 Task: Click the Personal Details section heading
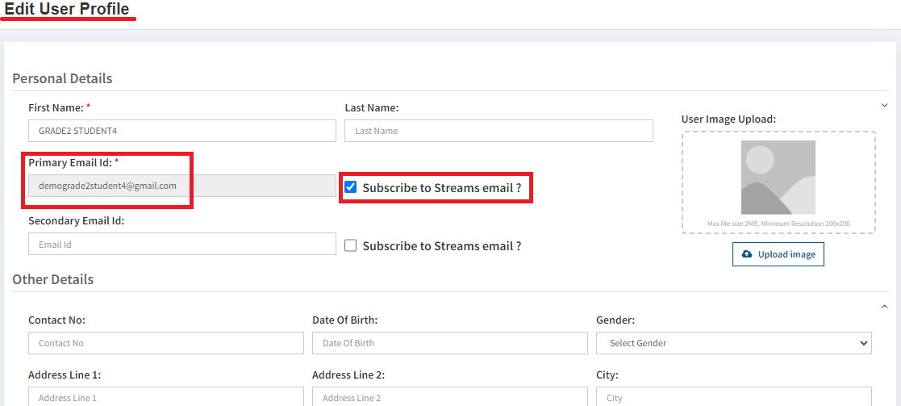pos(62,78)
